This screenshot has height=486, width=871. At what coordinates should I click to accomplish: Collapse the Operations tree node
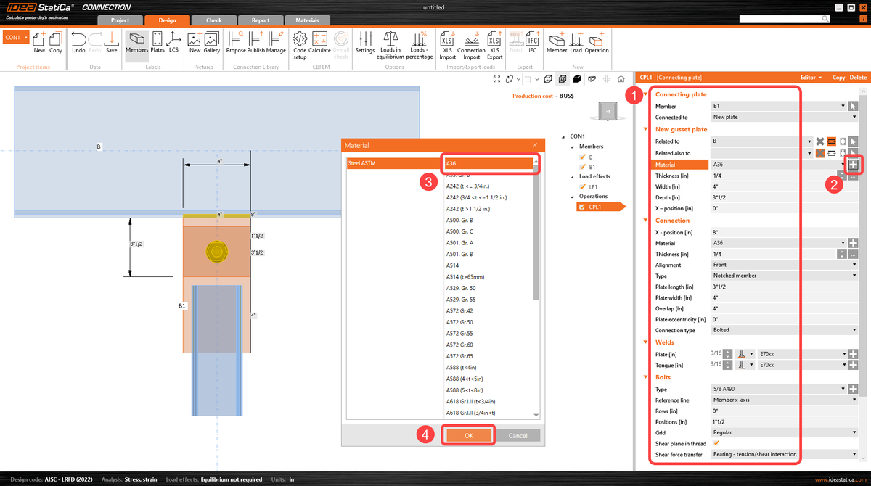(572, 196)
